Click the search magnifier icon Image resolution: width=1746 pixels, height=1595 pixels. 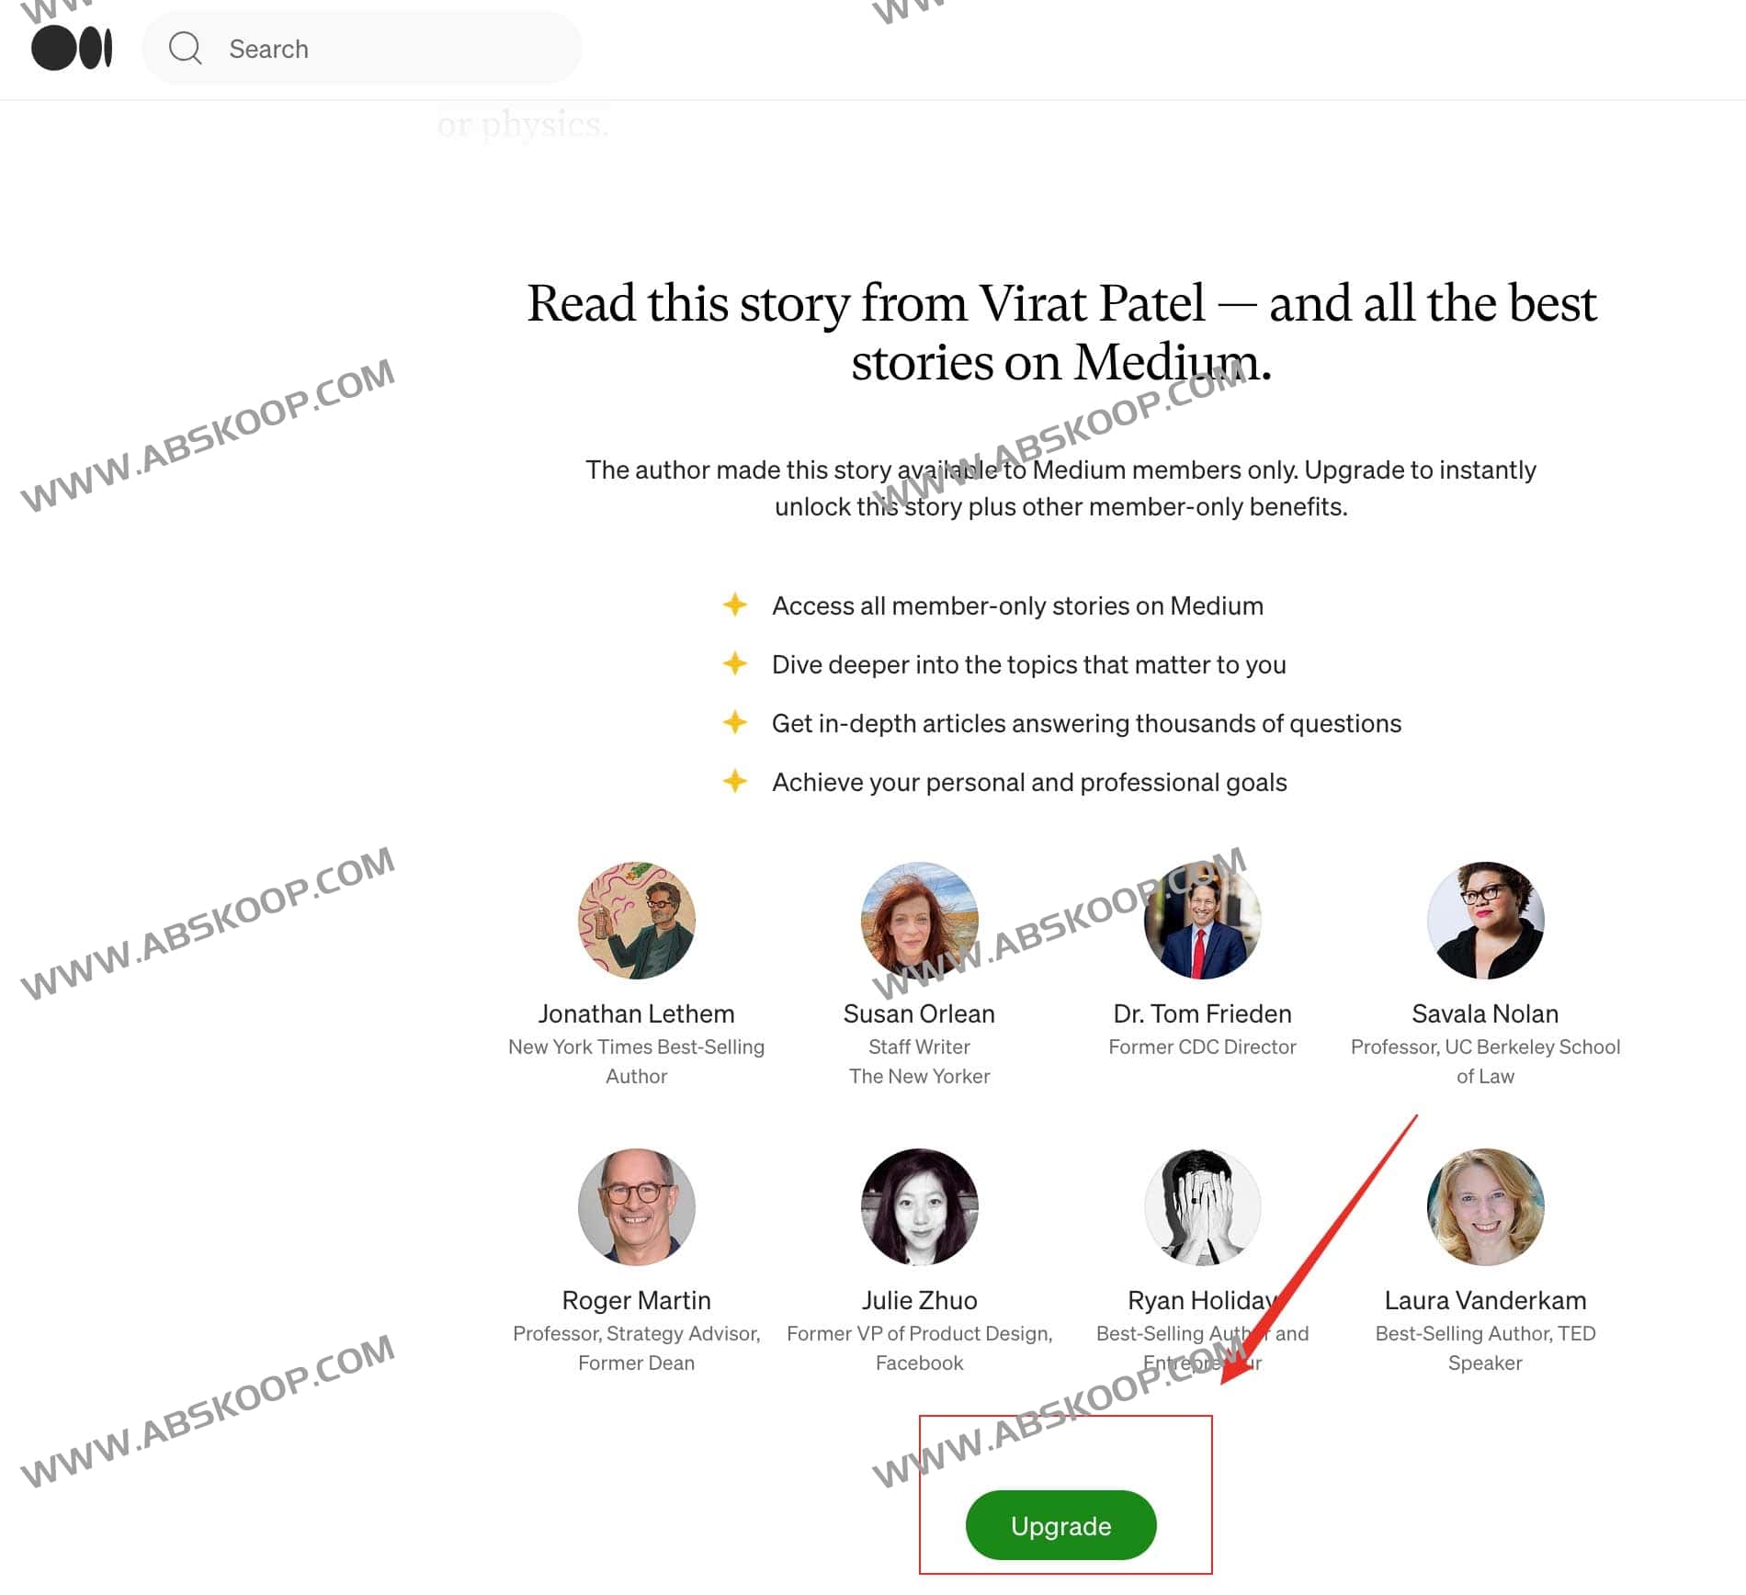tap(186, 48)
